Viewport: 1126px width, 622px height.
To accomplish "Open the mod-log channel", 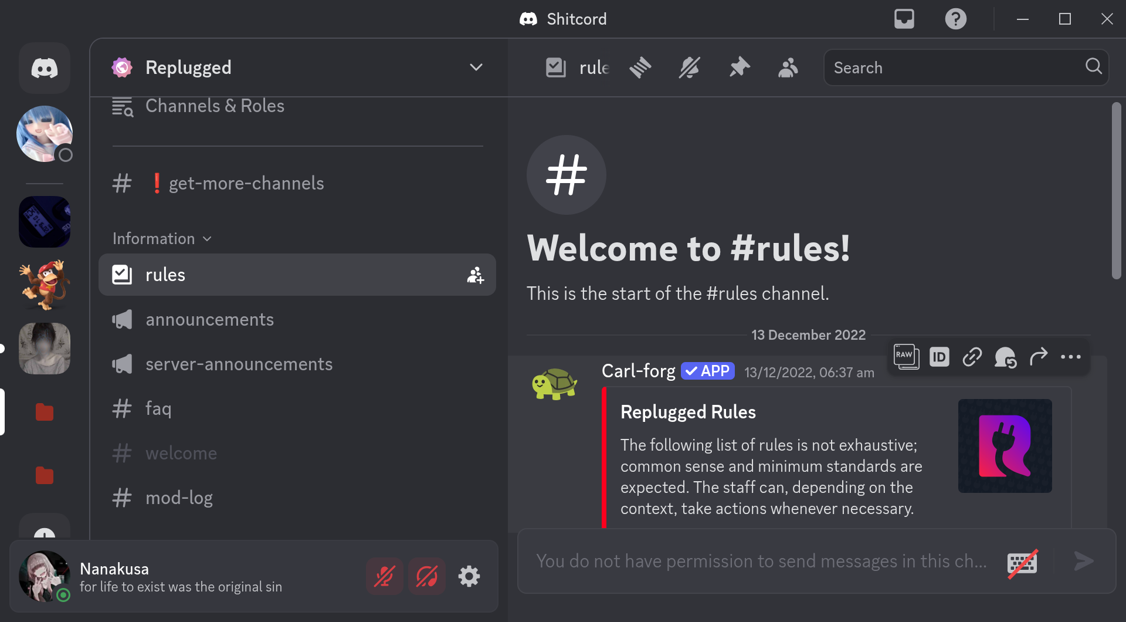I will coord(297,498).
